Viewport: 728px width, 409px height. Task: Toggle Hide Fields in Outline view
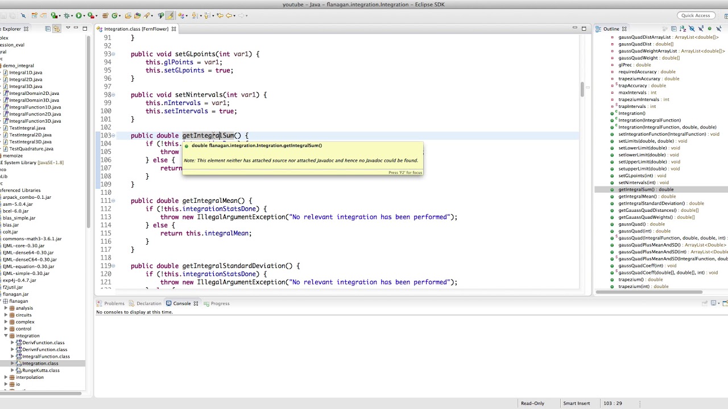tap(692, 28)
